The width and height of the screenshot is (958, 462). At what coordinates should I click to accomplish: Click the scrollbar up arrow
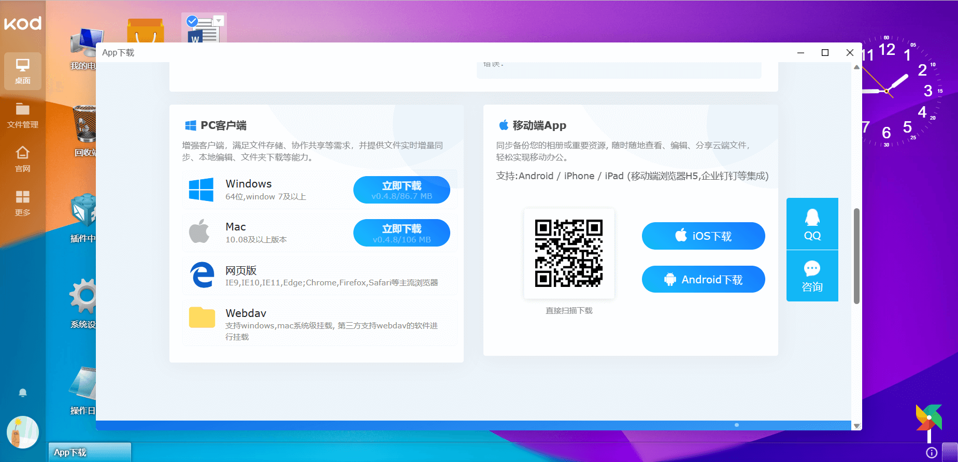coord(856,67)
